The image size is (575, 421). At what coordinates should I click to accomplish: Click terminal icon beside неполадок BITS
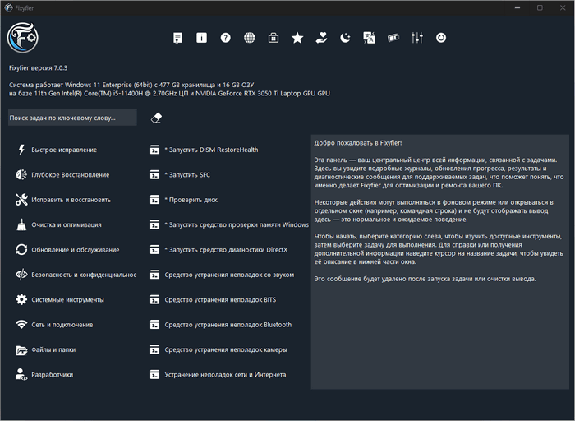pos(154,300)
